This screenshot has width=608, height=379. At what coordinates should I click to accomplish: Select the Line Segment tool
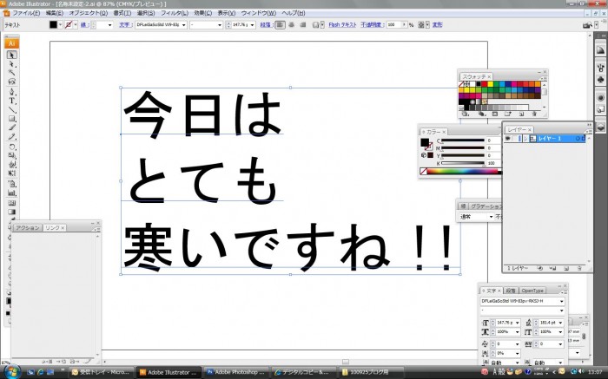[x=12, y=110]
